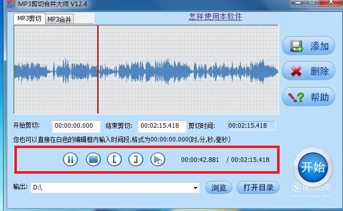Click the 打开目录 button

point(258,187)
